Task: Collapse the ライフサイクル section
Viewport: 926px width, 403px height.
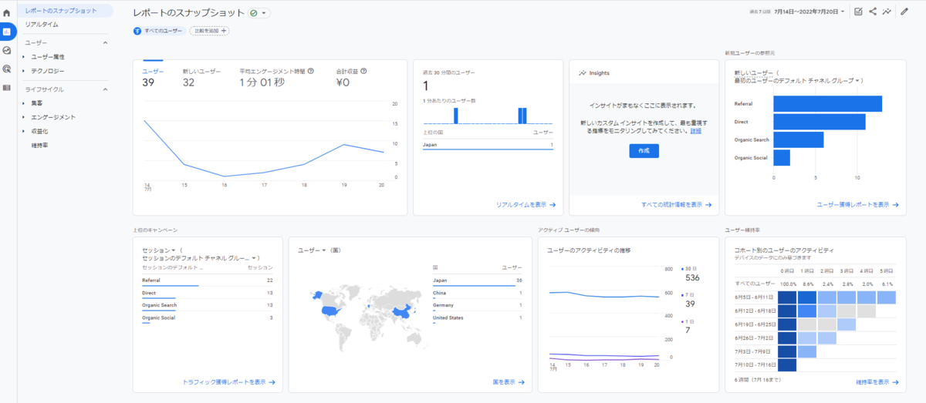Action: tap(106, 89)
